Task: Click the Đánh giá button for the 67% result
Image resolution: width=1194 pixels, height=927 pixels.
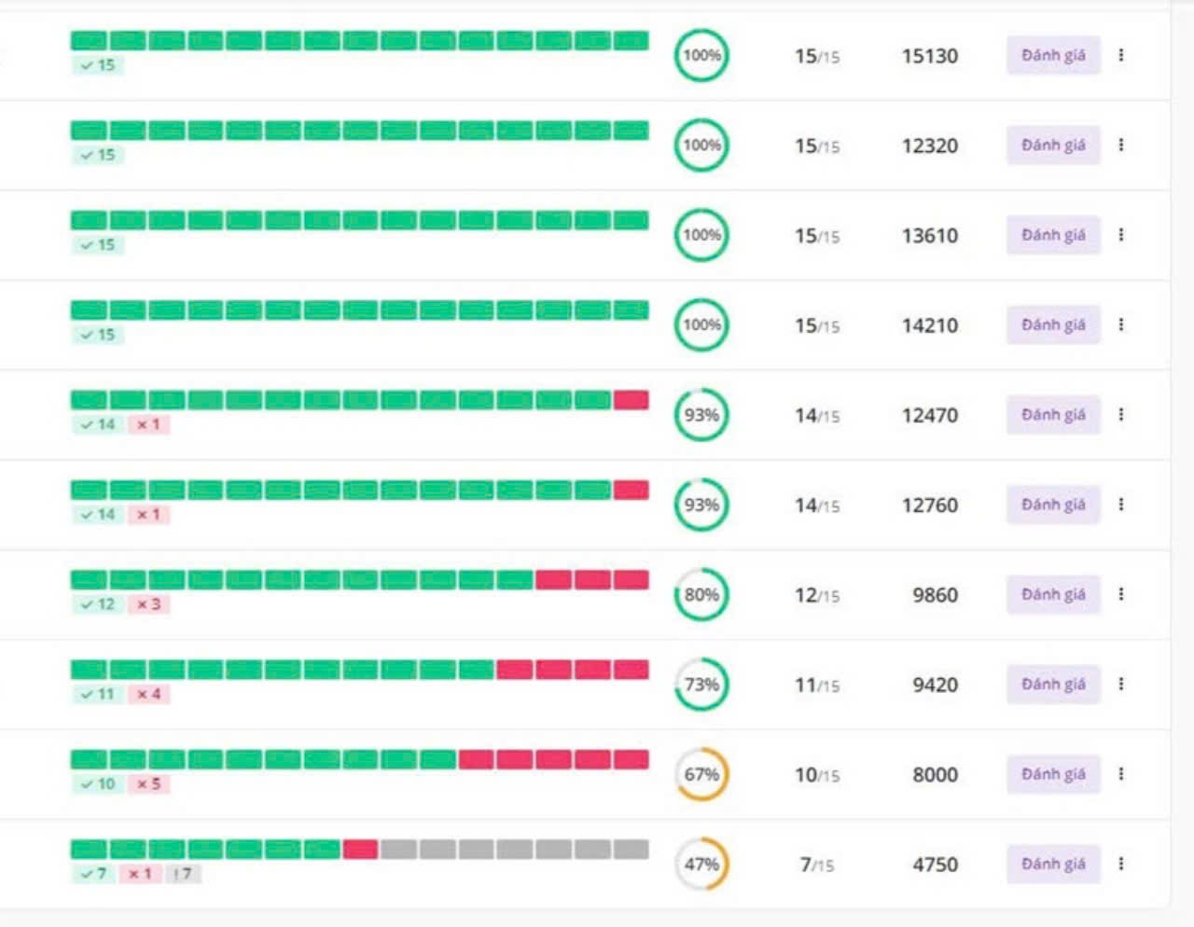Action: pyautogui.click(x=1052, y=774)
